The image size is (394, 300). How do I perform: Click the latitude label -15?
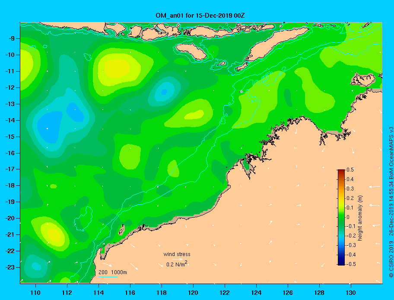[x=10, y=137]
